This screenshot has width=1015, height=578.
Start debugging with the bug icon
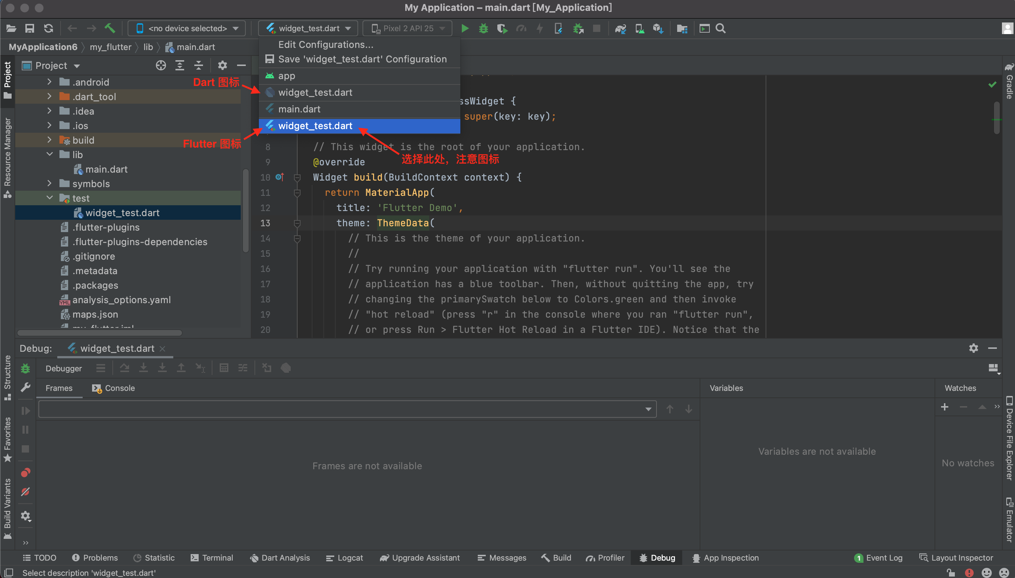[483, 29]
